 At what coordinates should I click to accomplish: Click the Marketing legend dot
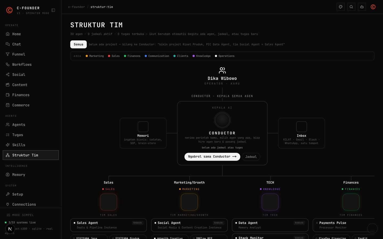87,56
